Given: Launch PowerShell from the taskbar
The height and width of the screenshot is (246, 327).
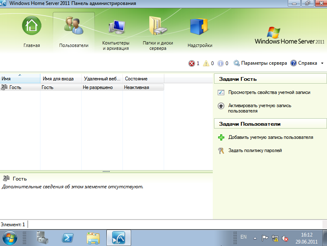Looking at the screenshot, I should pos(68,238).
